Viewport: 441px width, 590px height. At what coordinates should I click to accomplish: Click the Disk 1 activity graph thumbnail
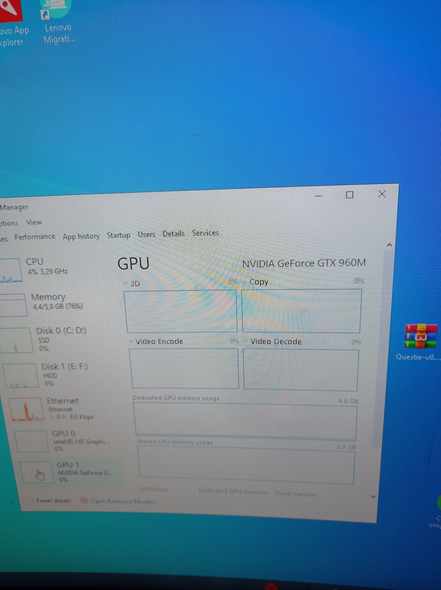pyautogui.click(x=20, y=375)
